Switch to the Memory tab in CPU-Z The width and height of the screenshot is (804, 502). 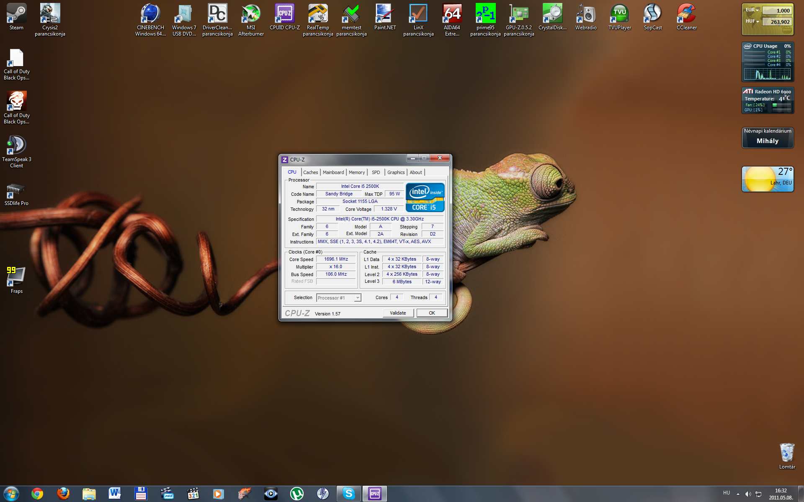(x=356, y=172)
